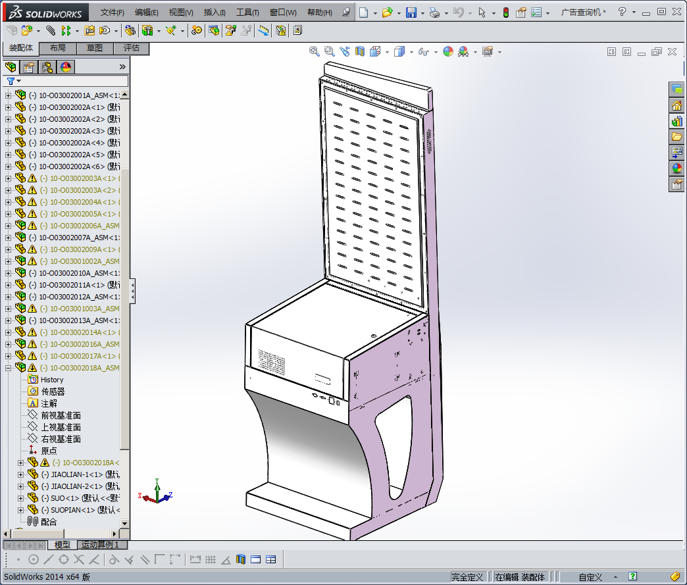
Task: Open the Display Style dropdown arrow
Action: 411,52
